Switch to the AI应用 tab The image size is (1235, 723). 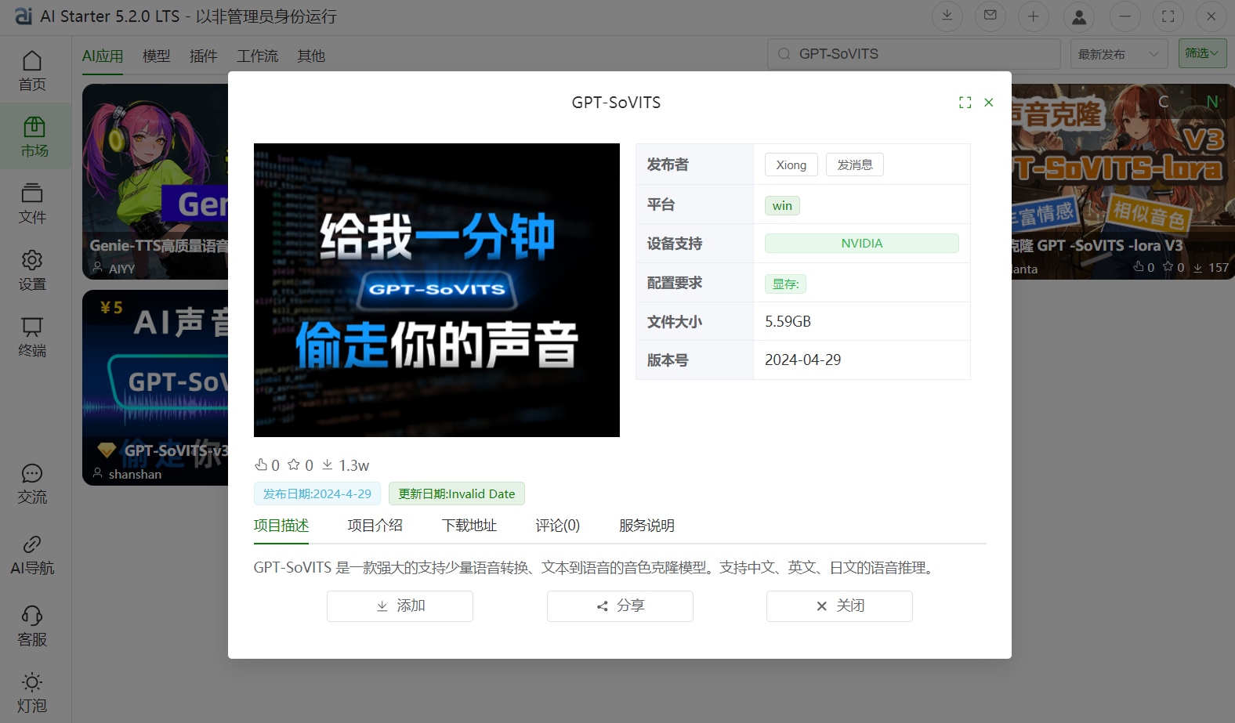pyautogui.click(x=103, y=56)
